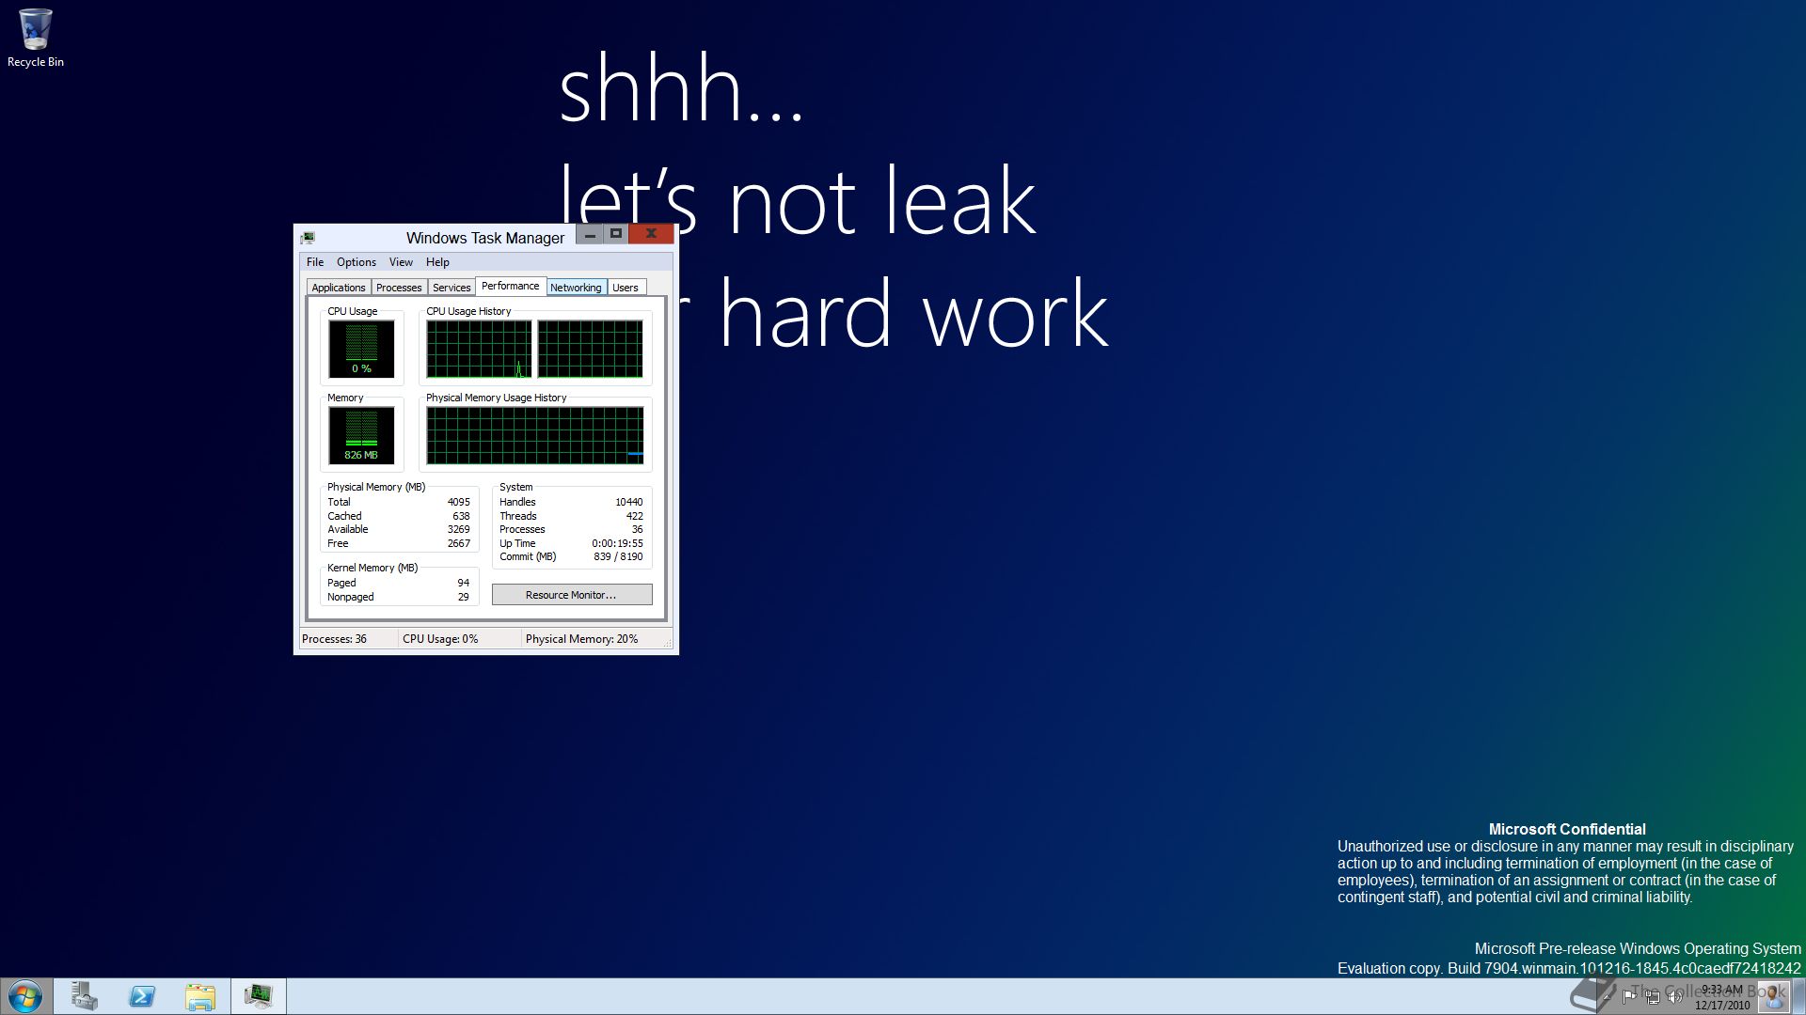Click the CPU Usage meter showing 0 %
Image resolution: width=1806 pixels, height=1015 pixels.
pyautogui.click(x=361, y=349)
